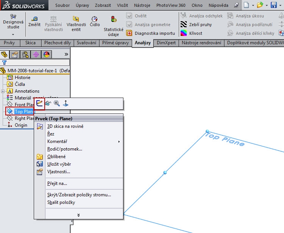Switch to the DimXpert tab
The height and width of the screenshot is (233, 284).
click(x=166, y=43)
